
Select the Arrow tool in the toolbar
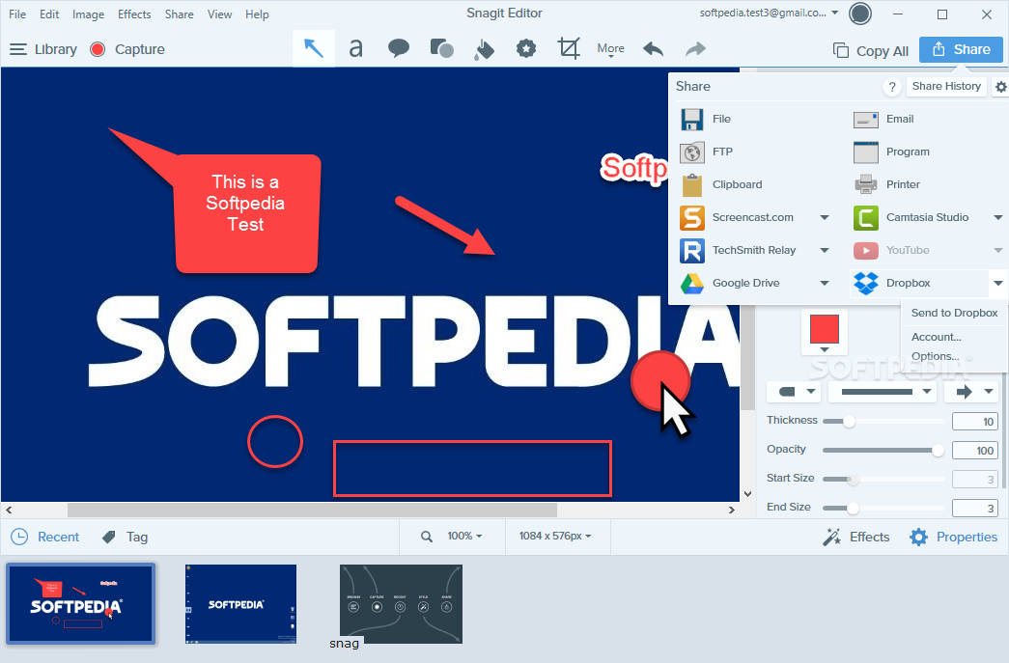click(314, 48)
